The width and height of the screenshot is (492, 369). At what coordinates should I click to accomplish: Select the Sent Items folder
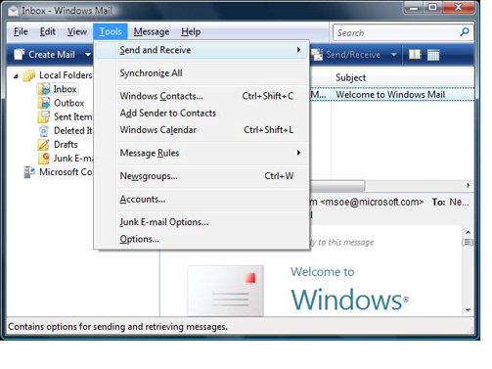click(x=73, y=116)
